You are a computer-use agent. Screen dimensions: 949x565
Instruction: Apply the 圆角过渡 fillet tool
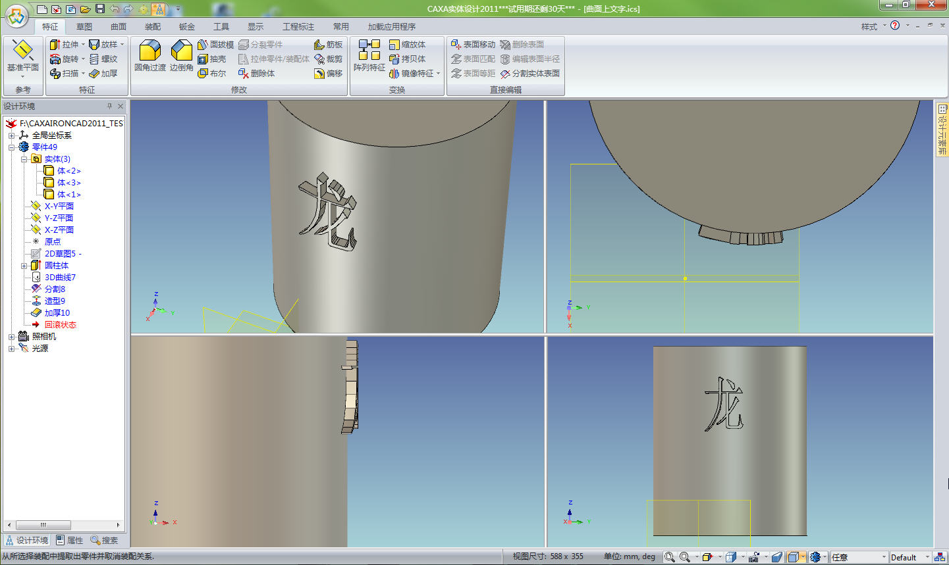(x=150, y=57)
